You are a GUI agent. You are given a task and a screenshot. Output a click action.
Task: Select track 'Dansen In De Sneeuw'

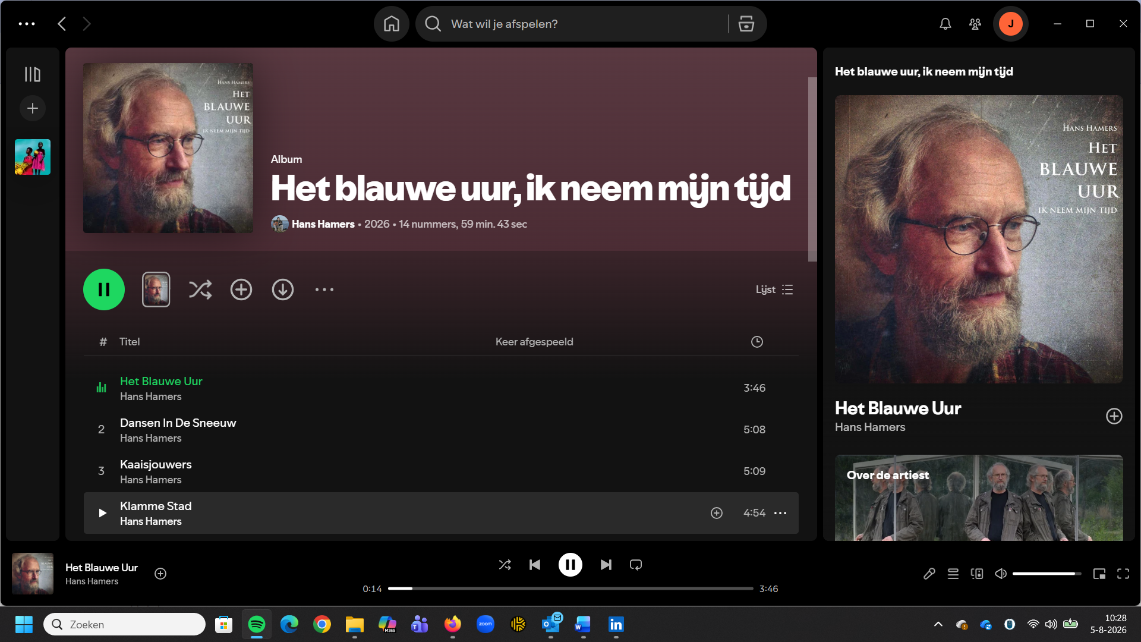click(x=441, y=430)
